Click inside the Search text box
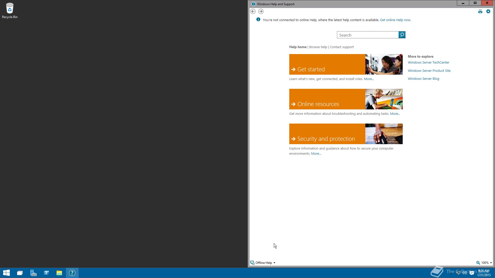The height and width of the screenshot is (278, 495). [368, 35]
